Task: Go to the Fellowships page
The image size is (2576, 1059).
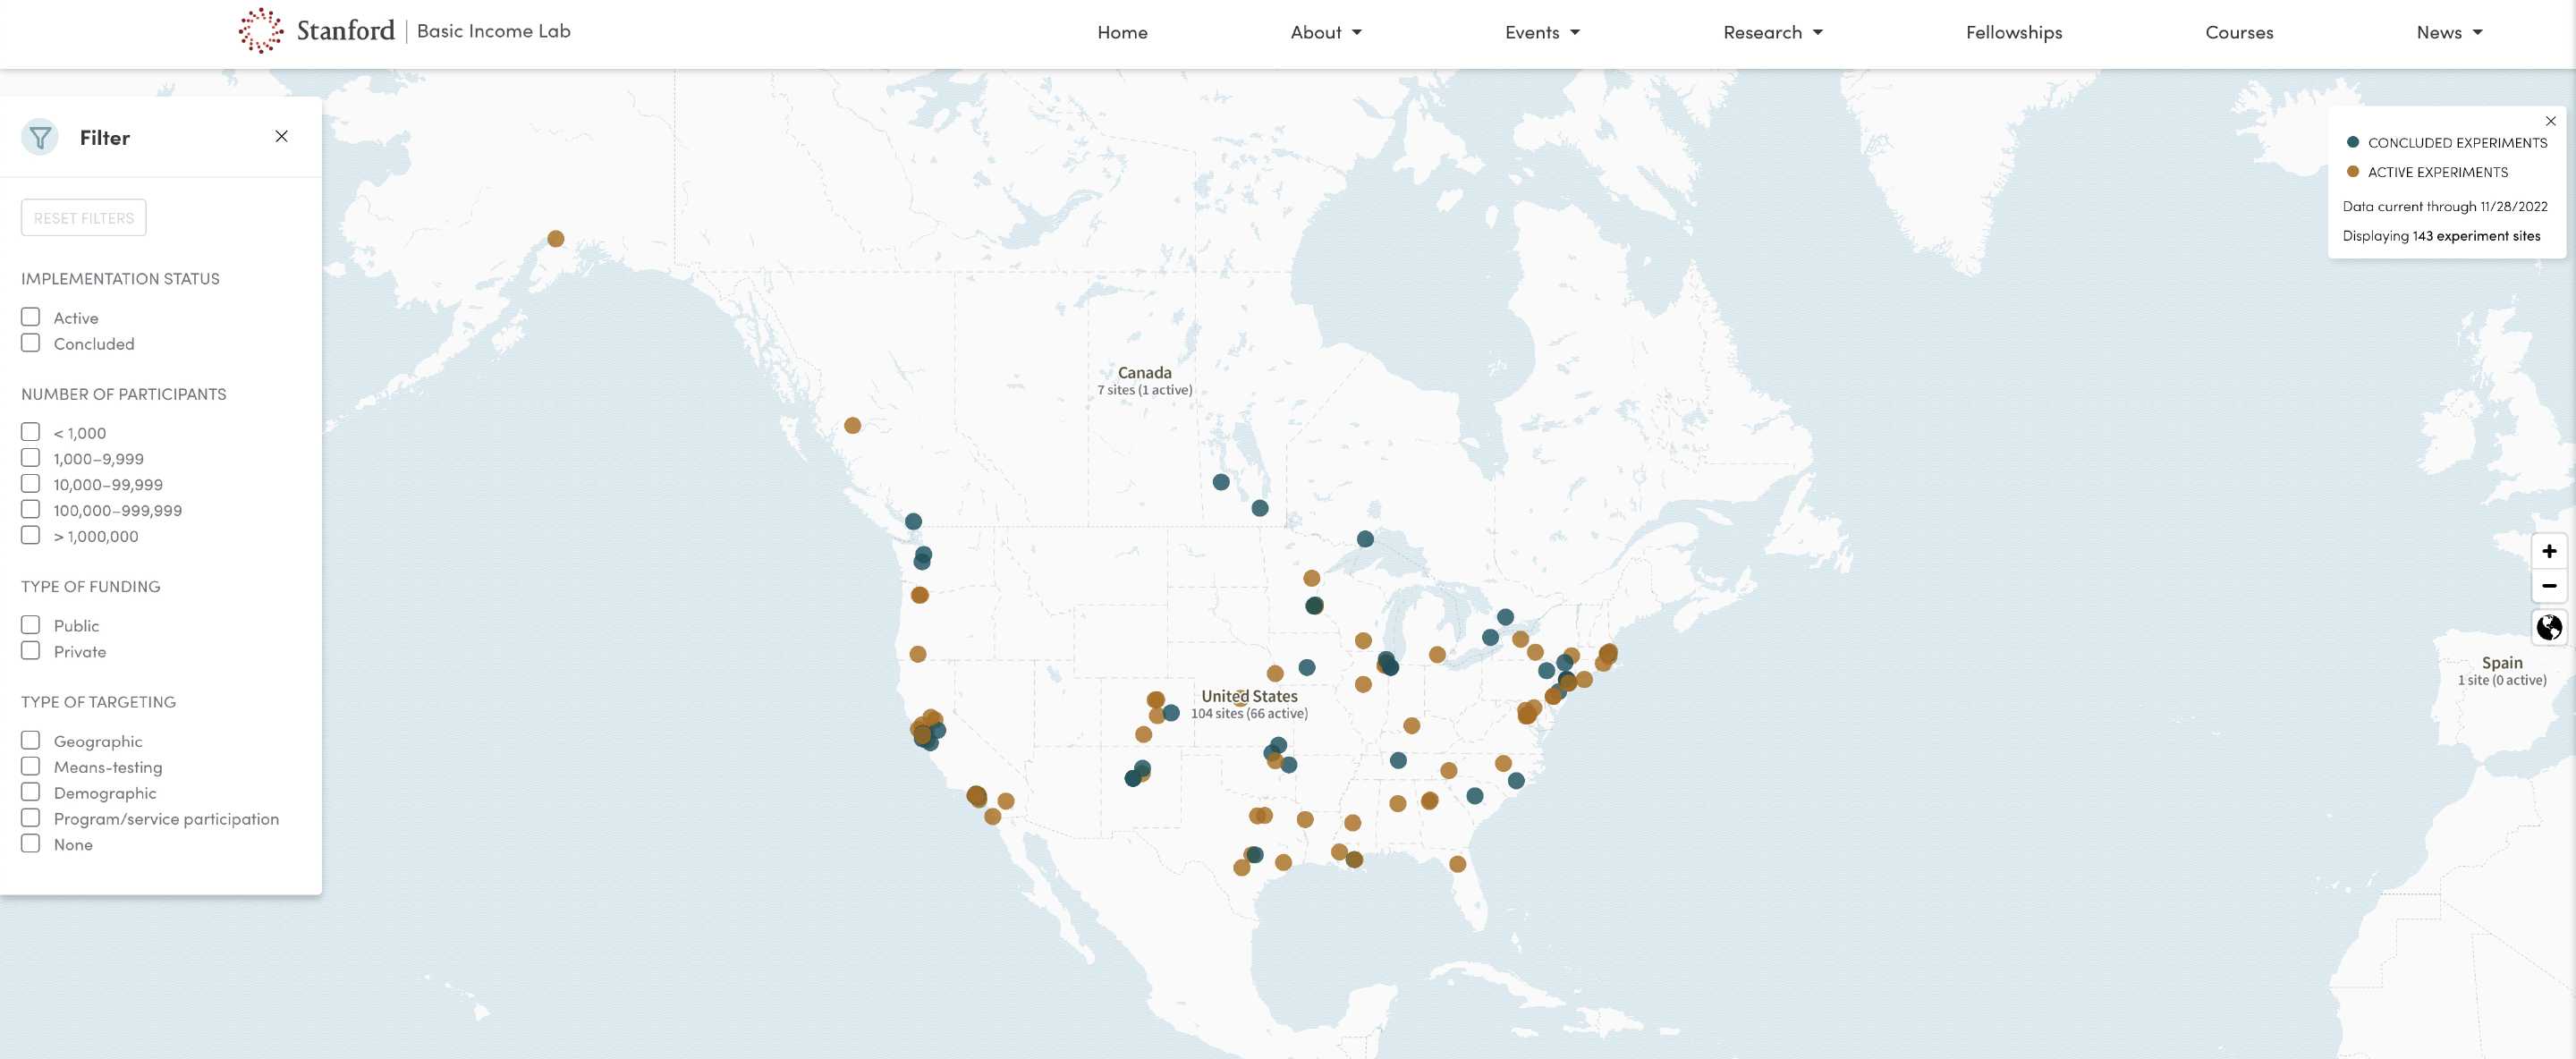Action: tap(2013, 33)
